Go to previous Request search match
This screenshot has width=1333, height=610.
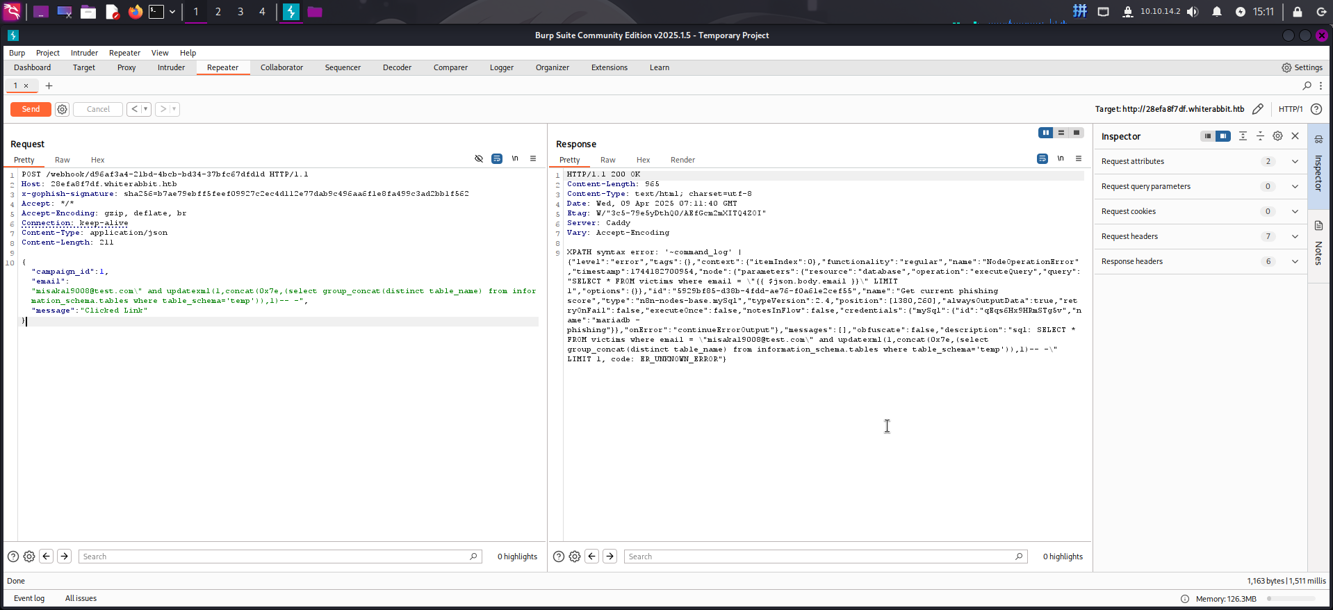pyautogui.click(x=47, y=556)
